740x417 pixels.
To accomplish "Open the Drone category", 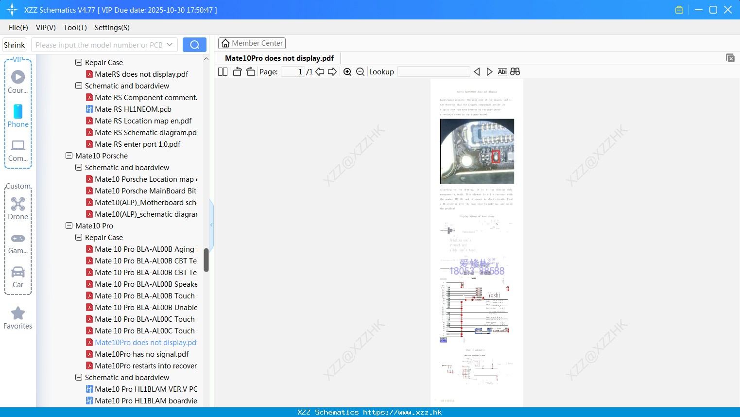I will (x=18, y=208).
